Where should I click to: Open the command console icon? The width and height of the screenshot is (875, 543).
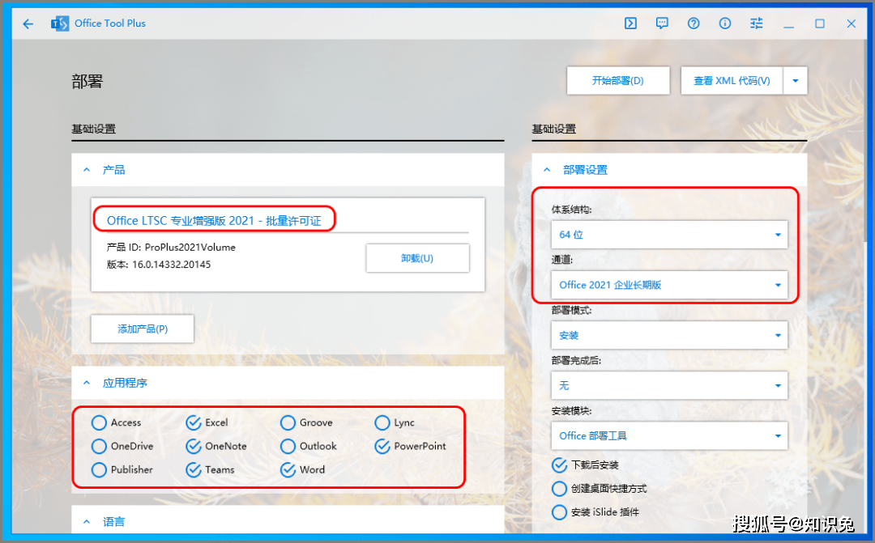(630, 23)
